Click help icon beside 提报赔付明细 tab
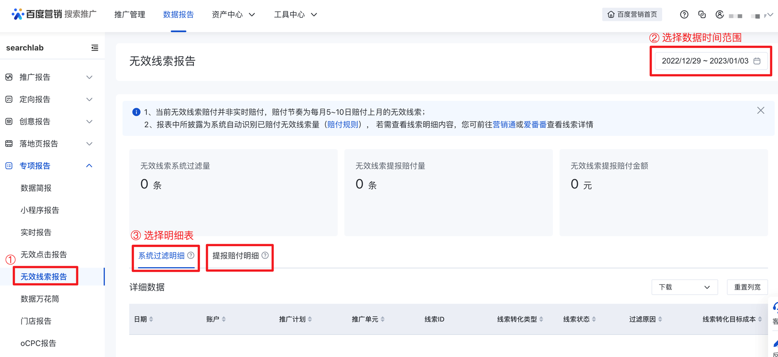 (265, 255)
